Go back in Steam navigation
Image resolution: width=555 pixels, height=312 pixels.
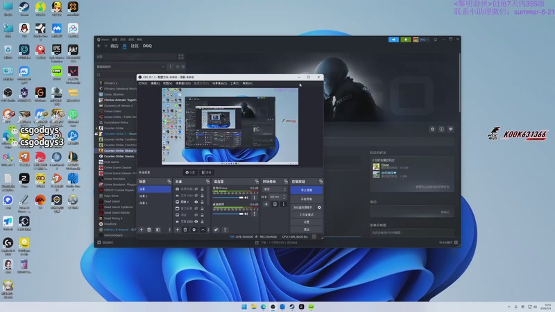pos(99,46)
